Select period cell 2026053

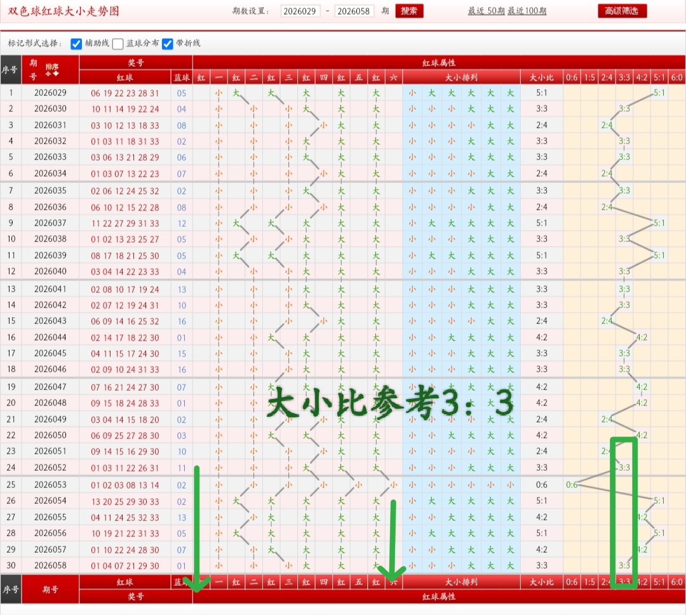[50, 485]
